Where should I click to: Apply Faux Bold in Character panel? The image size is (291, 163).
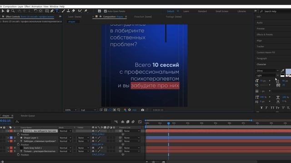[x=261, y=108]
